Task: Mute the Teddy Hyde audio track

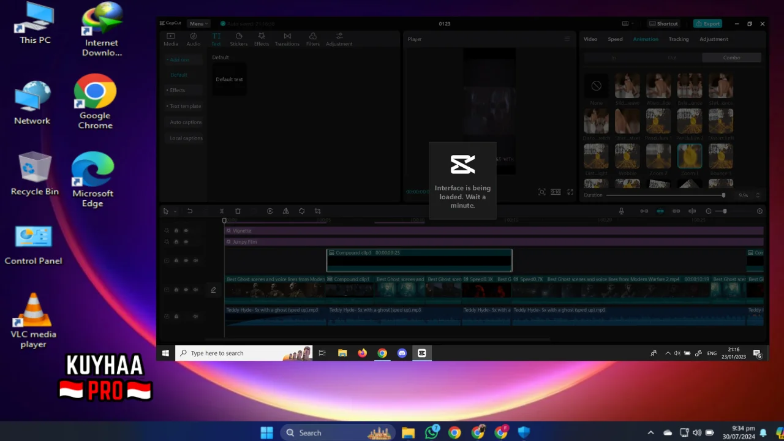Action: tap(195, 317)
